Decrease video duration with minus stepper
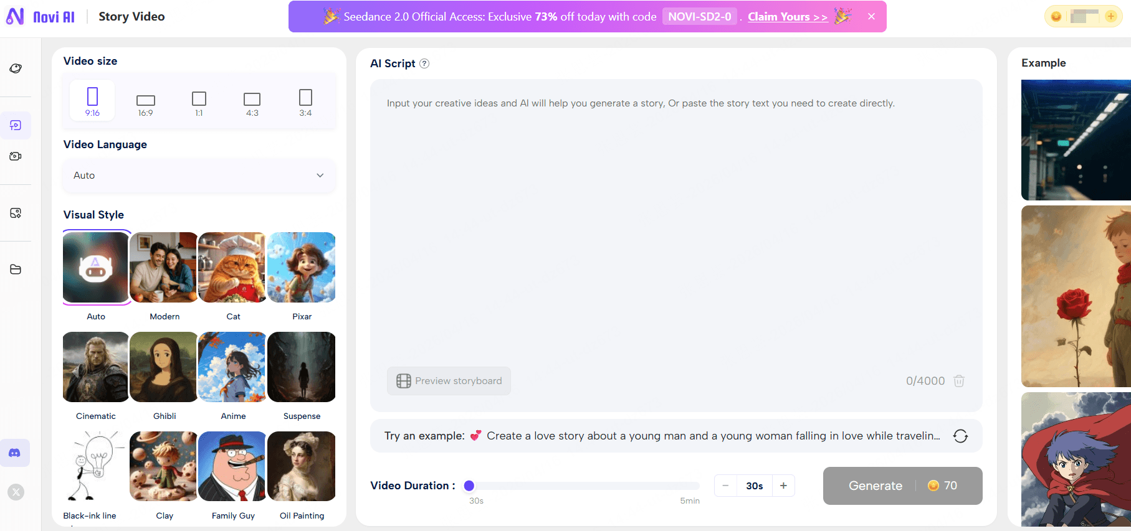The image size is (1131, 531). click(x=725, y=486)
